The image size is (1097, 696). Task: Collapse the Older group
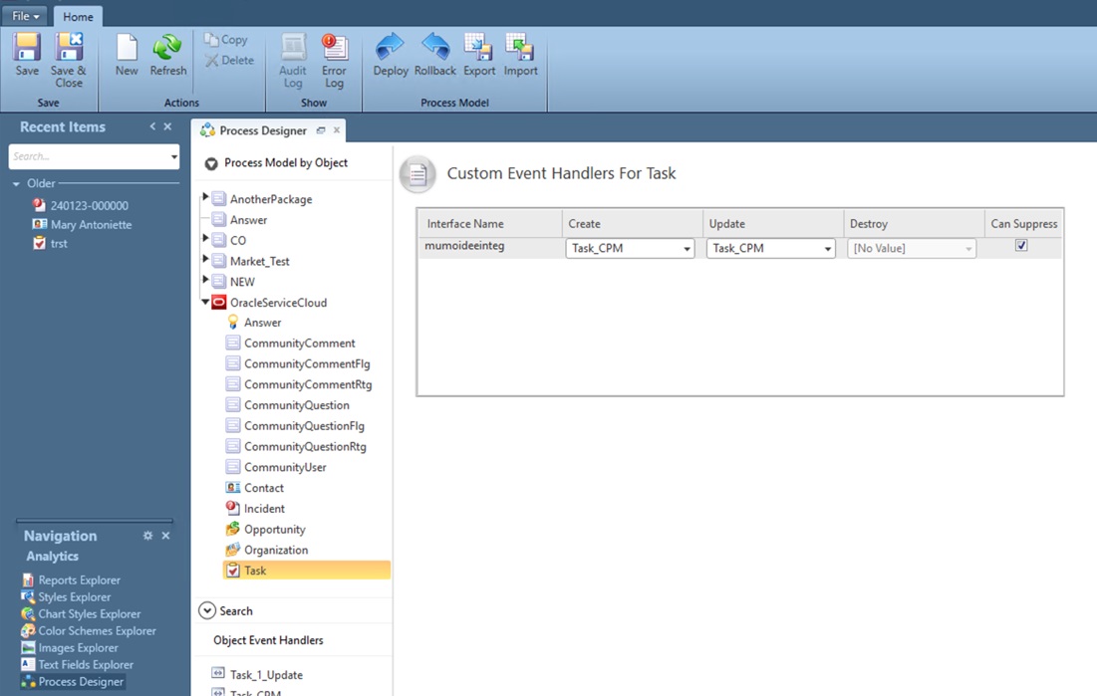click(16, 184)
